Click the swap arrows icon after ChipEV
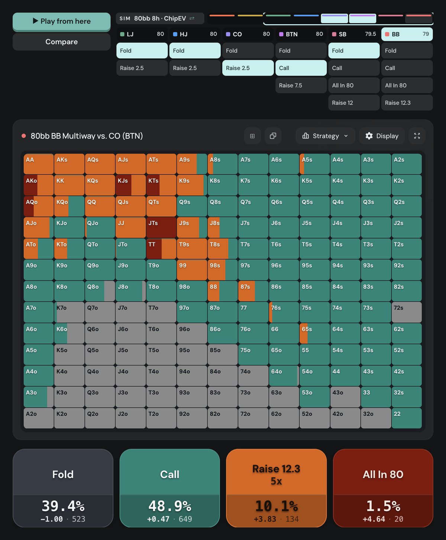This screenshot has height=540, width=446. point(192,18)
